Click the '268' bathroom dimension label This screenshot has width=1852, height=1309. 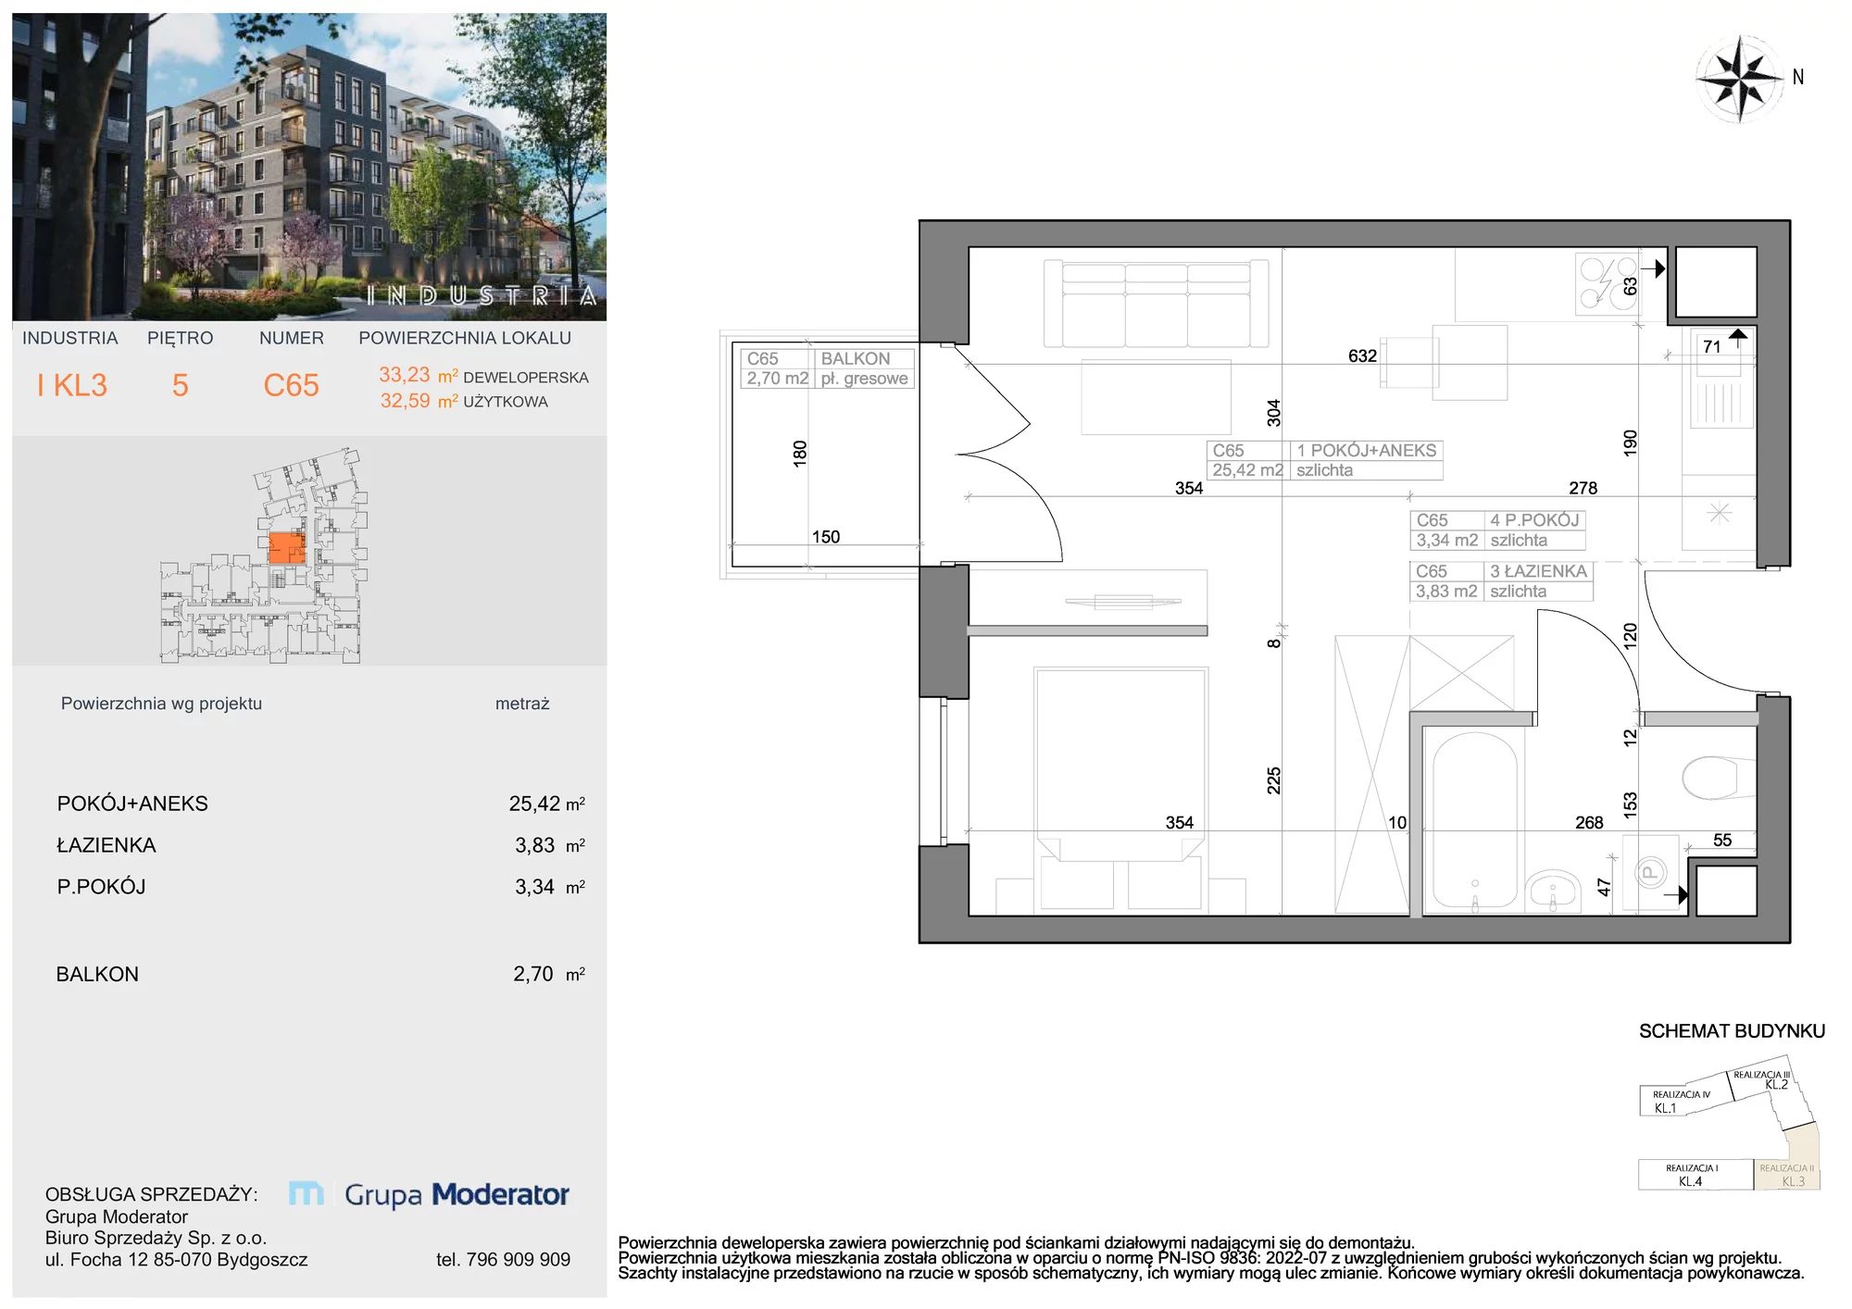click(1589, 822)
